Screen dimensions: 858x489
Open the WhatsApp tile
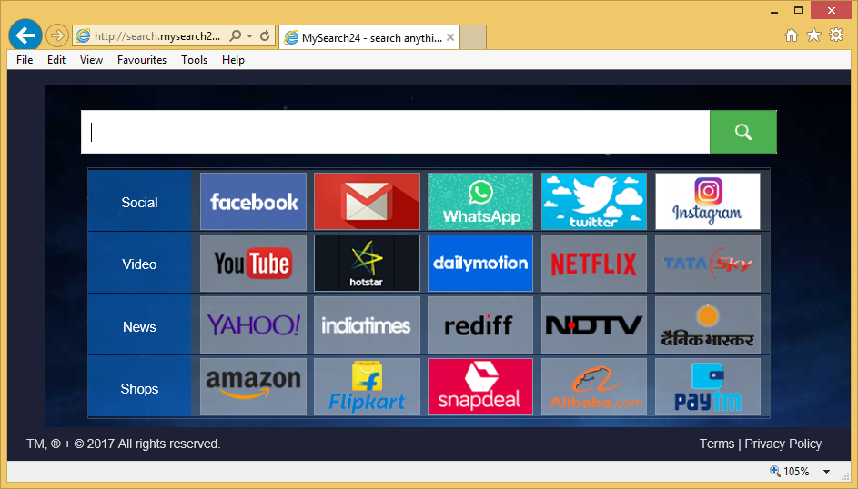(x=480, y=202)
